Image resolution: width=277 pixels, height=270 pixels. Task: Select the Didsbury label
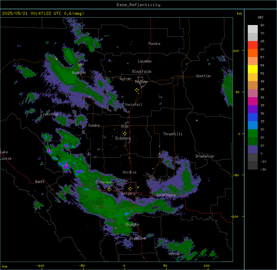[x=123, y=138]
